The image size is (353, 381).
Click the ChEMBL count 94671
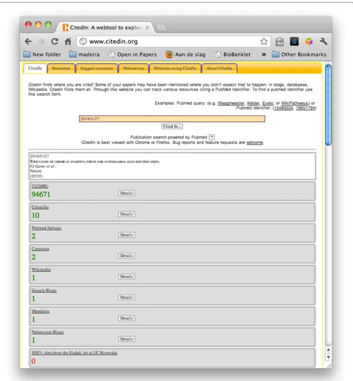(41, 194)
